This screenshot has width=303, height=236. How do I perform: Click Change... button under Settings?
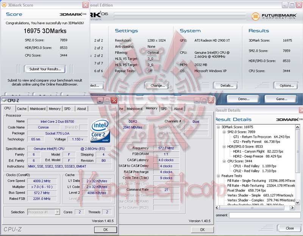pos(158,86)
